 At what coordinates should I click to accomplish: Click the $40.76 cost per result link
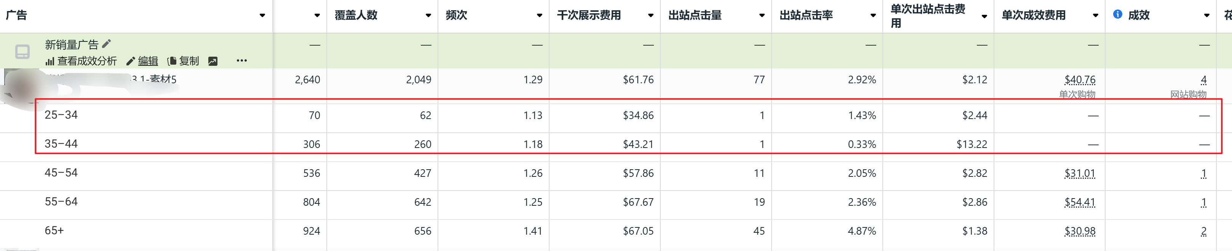1079,80
